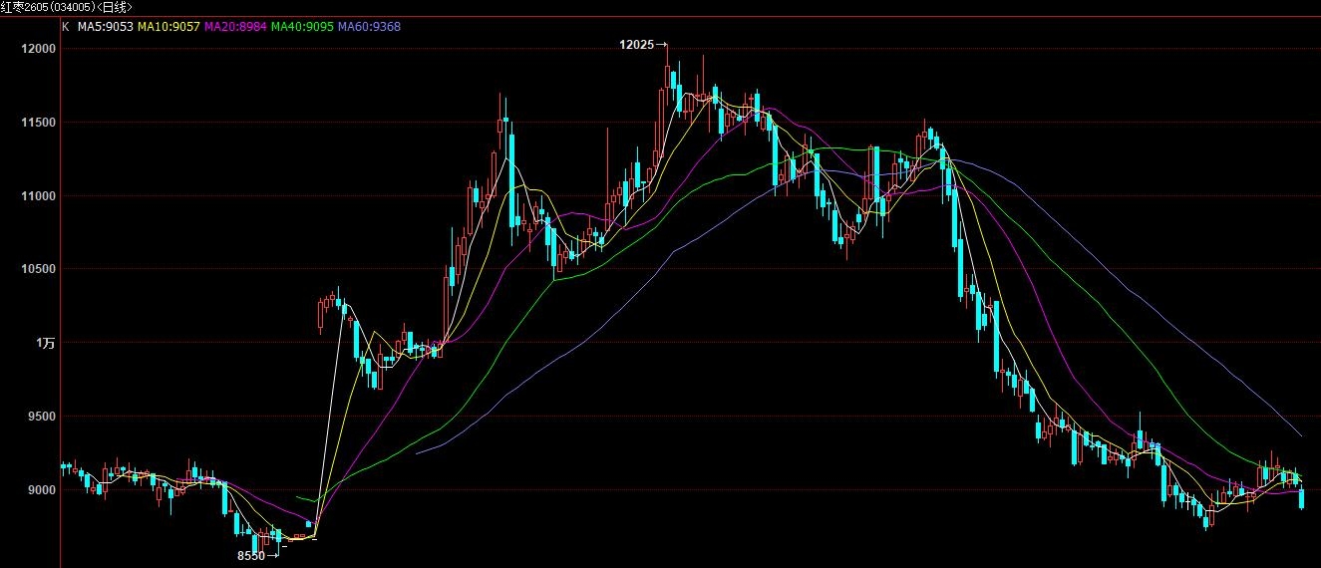Select the K indicator label
The image size is (1321, 568).
click(x=65, y=26)
